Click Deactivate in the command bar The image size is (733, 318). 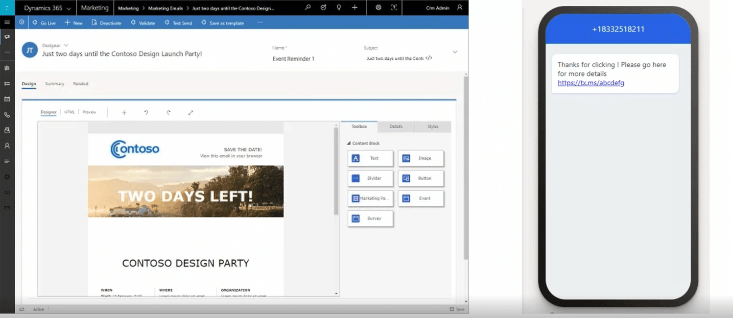(106, 23)
